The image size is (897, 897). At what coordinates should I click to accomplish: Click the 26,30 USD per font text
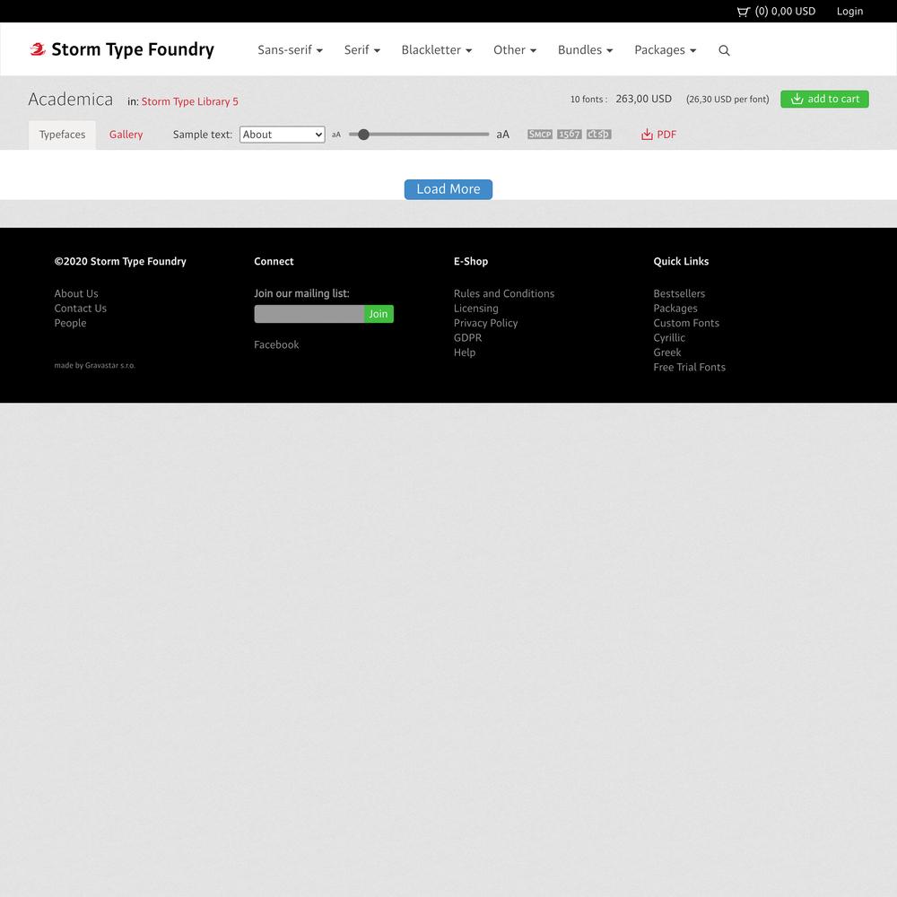click(727, 100)
